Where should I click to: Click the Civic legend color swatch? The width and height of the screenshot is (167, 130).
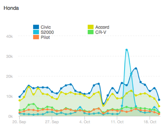coord(36,27)
